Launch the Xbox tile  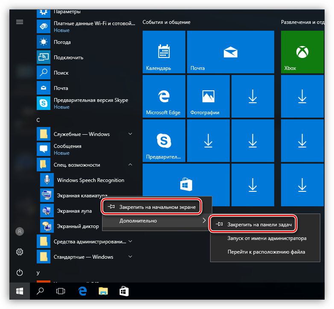[302, 52]
